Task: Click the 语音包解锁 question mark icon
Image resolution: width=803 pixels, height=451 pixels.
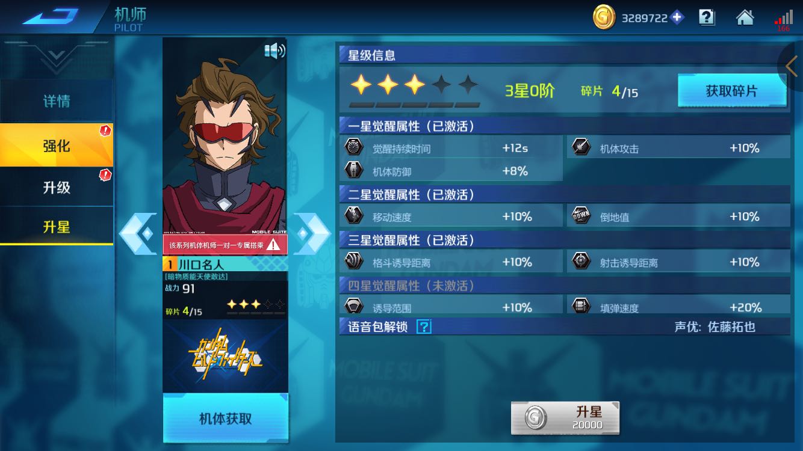Action: coord(424,327)
